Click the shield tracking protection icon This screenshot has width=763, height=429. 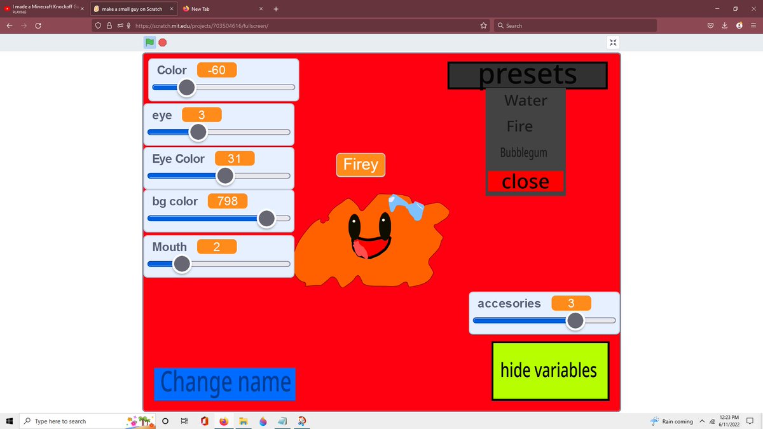(x=99, y=25)
